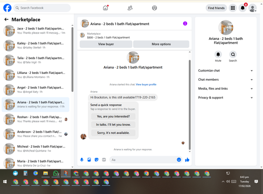The height and width of the screenshot is (194, 263).
Task: Send quick reply 'In talks. I'll let you know.'
Action: coord(113,125)
